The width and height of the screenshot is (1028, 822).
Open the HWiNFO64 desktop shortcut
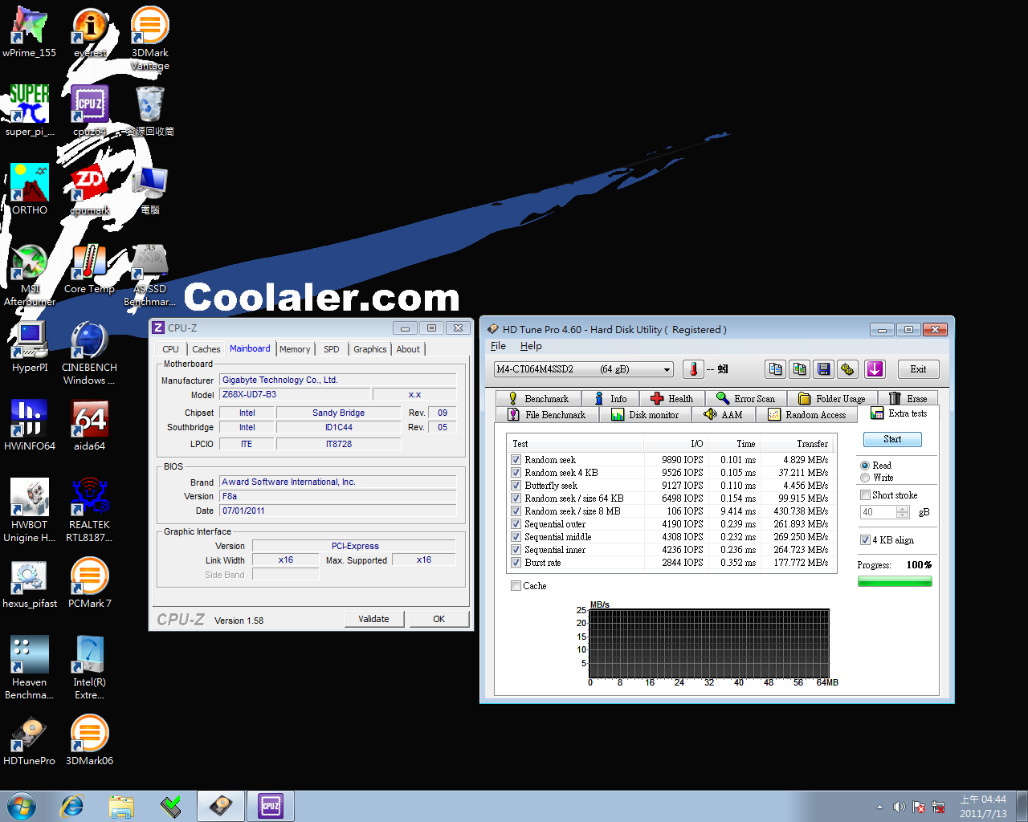coord(30,425)
